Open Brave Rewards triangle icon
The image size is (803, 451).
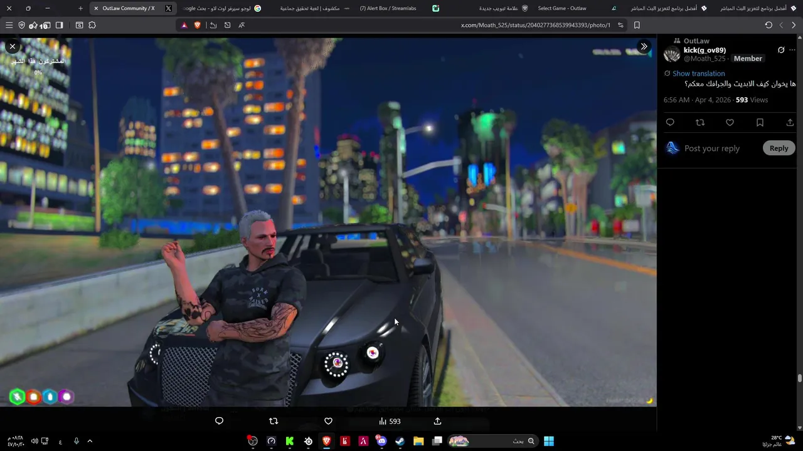[x=184, y=25]
